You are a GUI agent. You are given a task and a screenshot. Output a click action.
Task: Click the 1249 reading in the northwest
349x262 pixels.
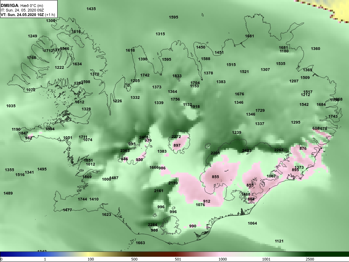point(32,36)
